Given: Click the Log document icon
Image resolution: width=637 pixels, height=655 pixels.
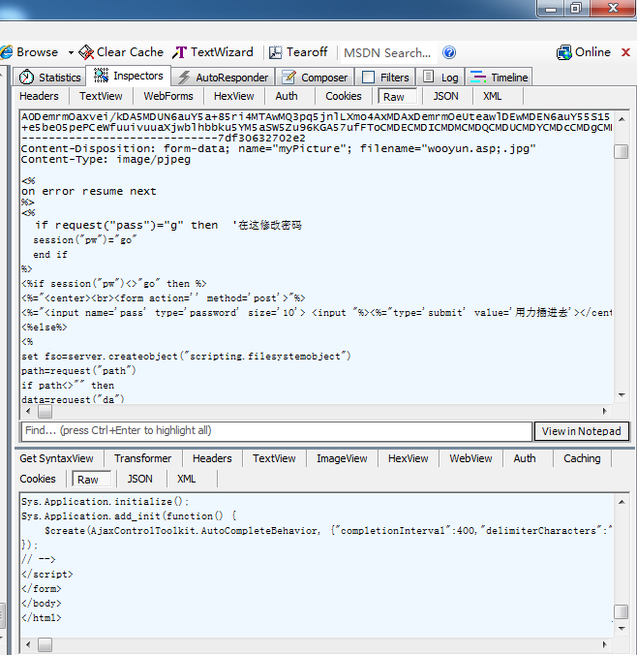Looking at the screenshot, I should tap(428, 77).
